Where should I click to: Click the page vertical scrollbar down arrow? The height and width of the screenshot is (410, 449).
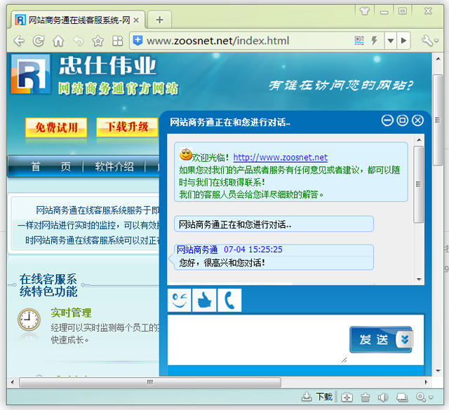pyautogui.click(x=438, y=371)
